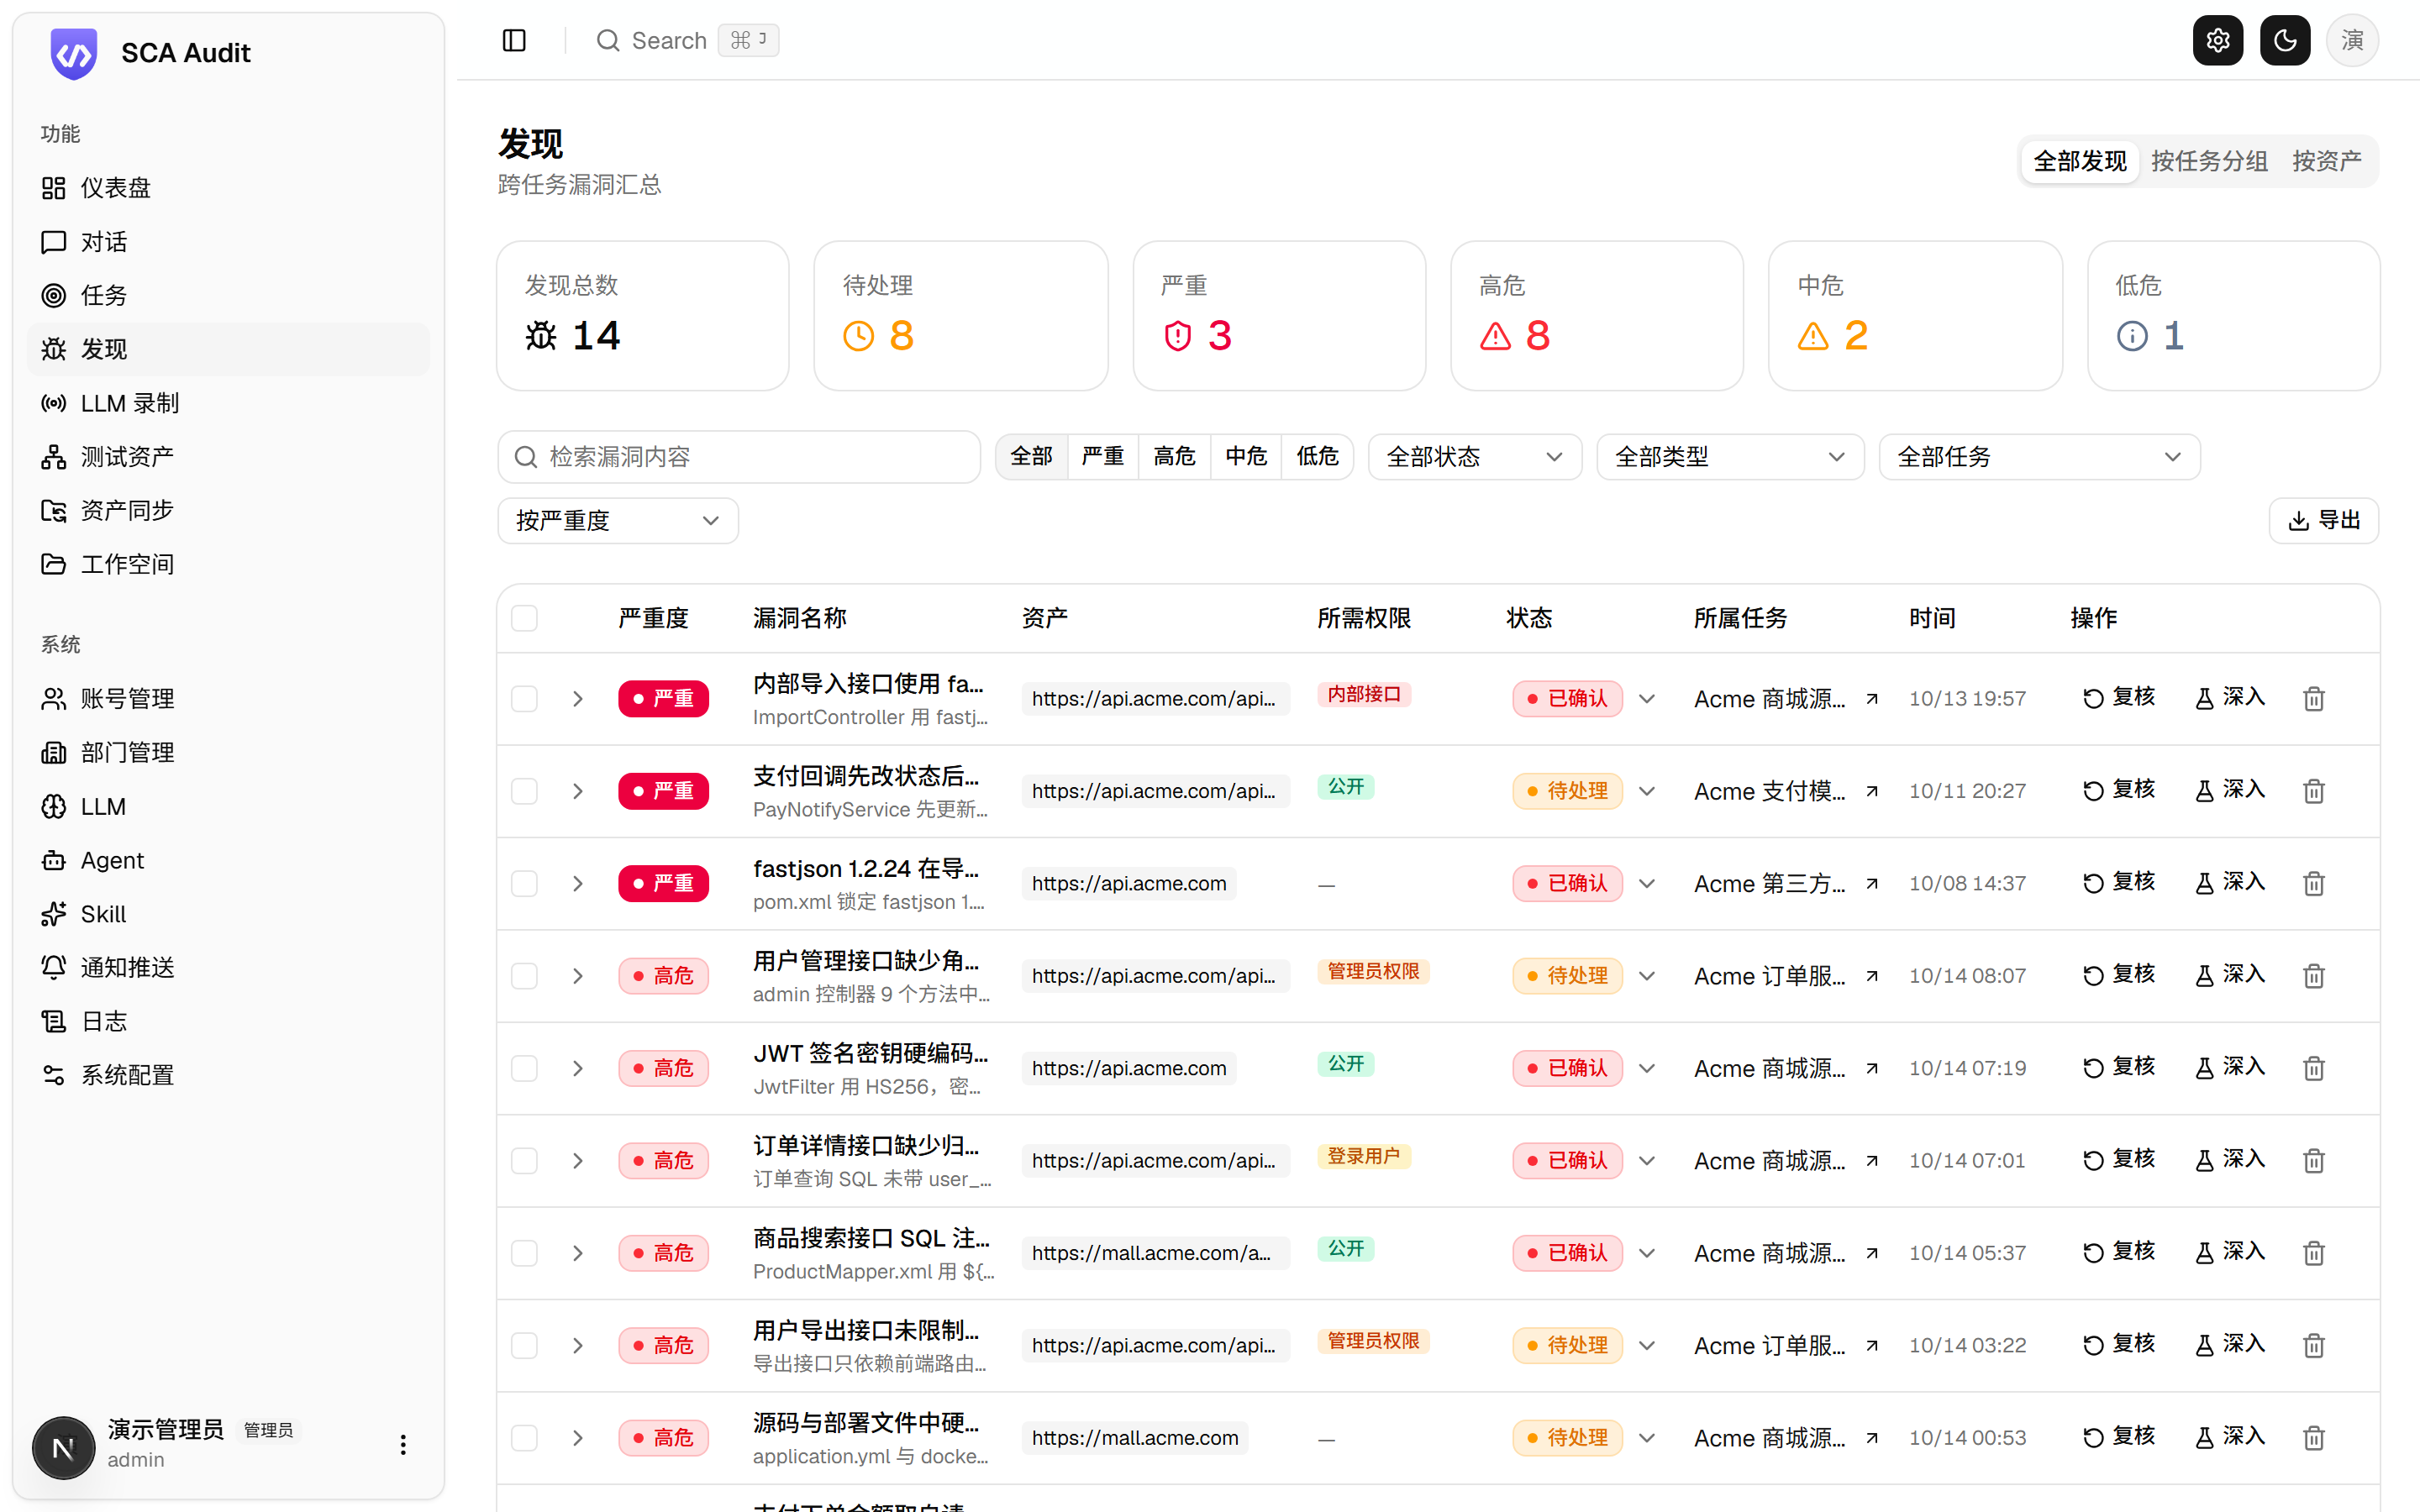Screen dimensions: 2420x1512
Task: Open task link arrow for 10/14 00:53 row
Action: 1872,1438
